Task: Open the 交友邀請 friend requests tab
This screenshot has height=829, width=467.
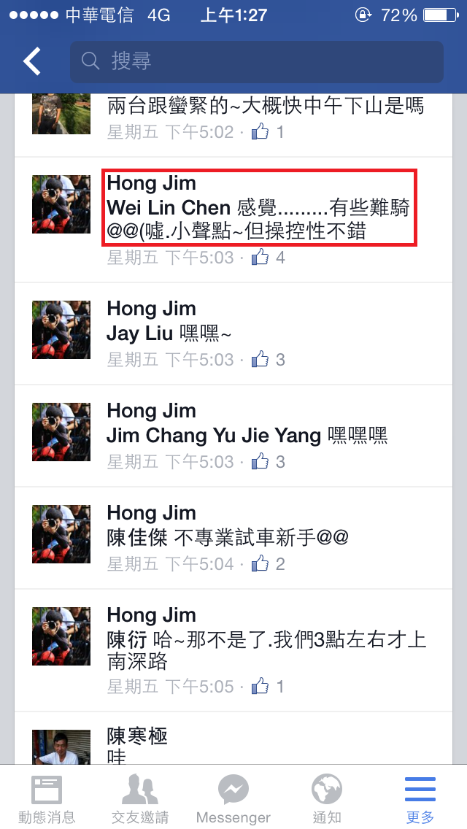Action: [140, 799]
